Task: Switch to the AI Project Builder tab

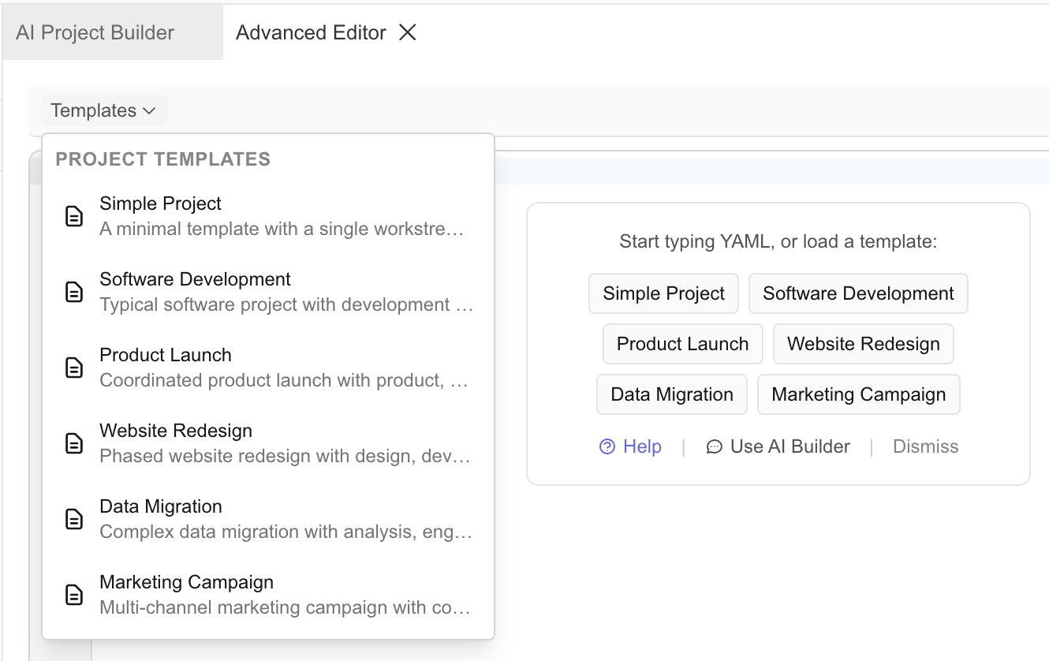Action: click(94, 32)
